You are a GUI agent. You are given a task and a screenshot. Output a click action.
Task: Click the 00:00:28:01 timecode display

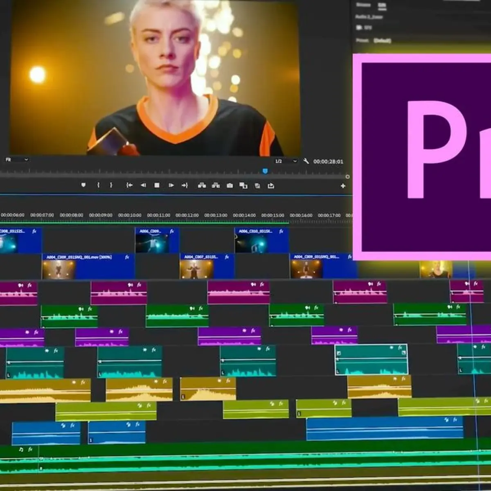(328, 162)
